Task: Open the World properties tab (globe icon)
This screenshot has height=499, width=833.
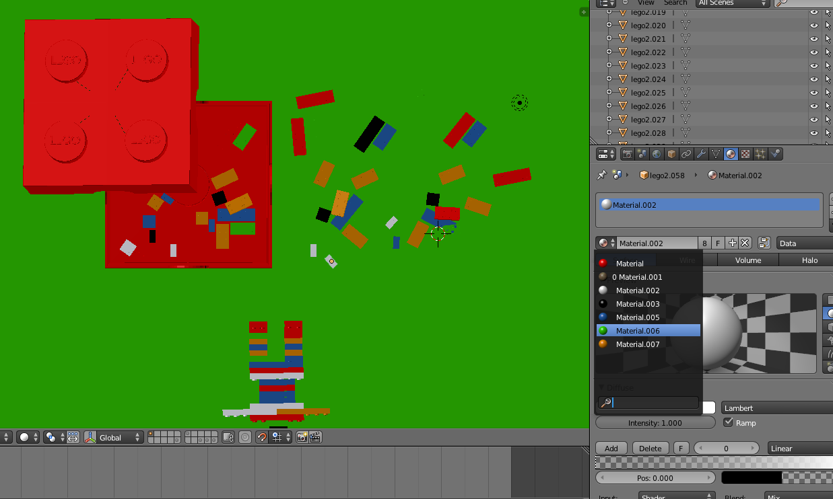Action: tap(657, 154)
